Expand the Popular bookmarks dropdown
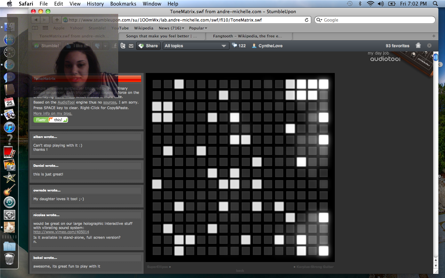Viewport: 445px width, 278px height. pos(198,28)
